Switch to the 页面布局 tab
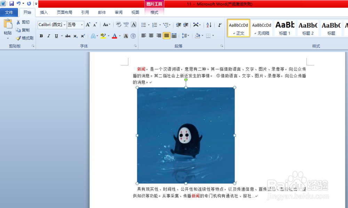 [65, 13]
